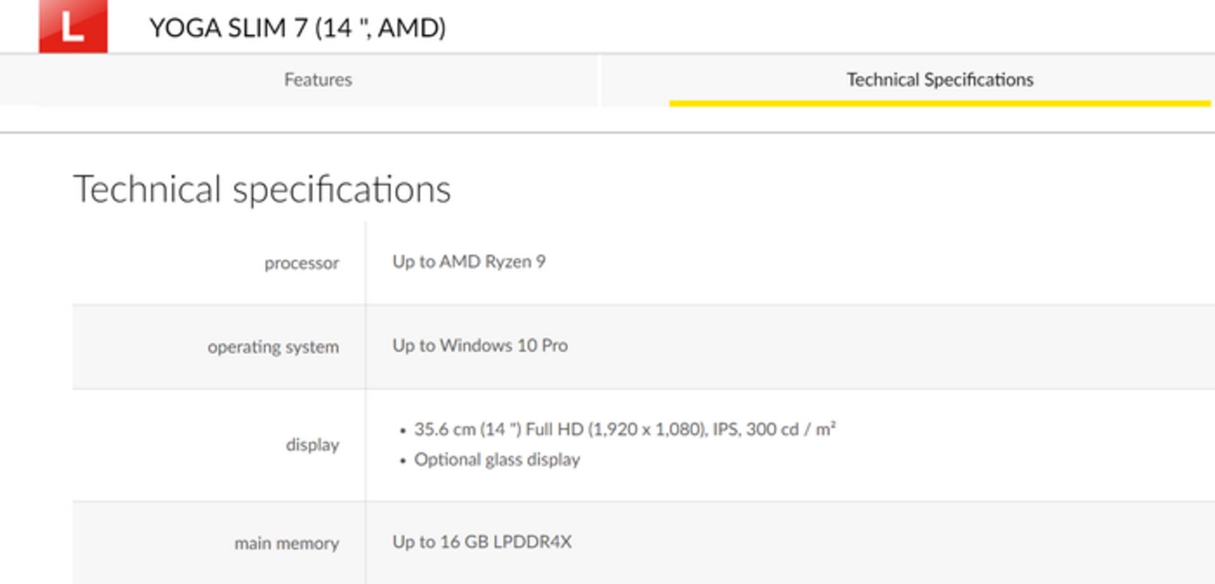Click the display row label
This screenshot has height=584, width=1215.
pyautogui.click(x=312, y=445)
